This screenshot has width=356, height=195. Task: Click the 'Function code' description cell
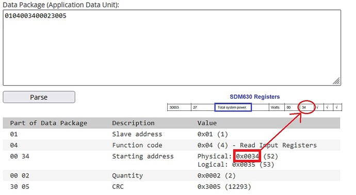137,145
